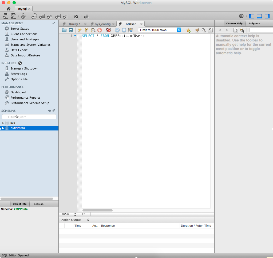Viewport: 273px width, 258px height.
Task: Click the sidebar horizontal scrollbar
Action: click(x=27, y=199)
